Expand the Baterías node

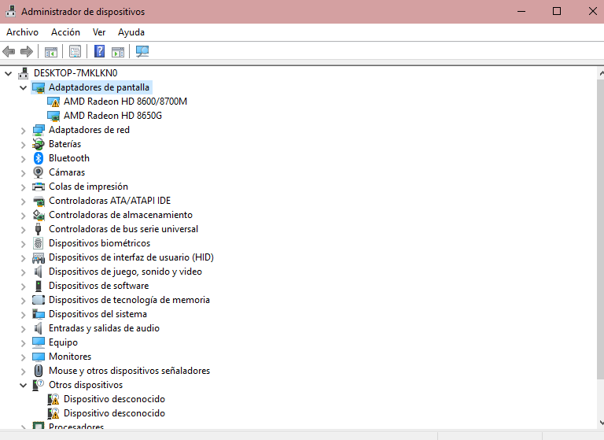click(x=23, y=145)
